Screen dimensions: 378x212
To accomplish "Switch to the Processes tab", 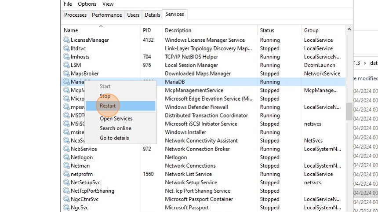I will [x=75, y=15].
